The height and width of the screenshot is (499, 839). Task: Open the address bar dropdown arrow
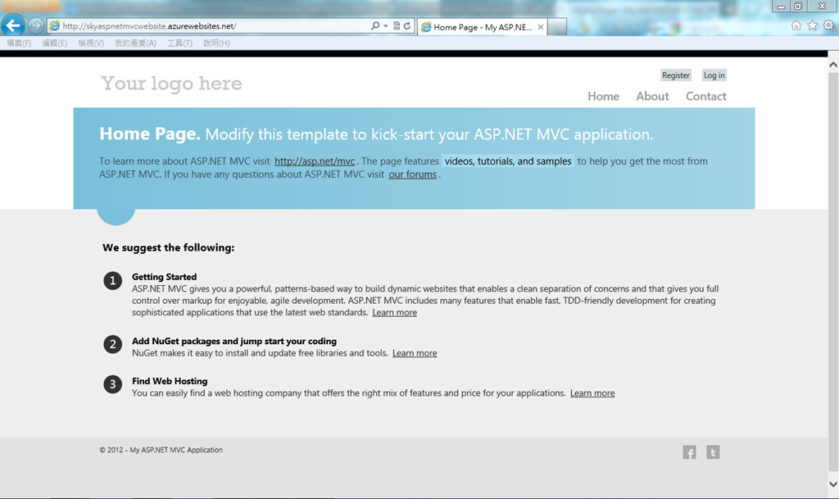pyautogui.click(x=385, y=25)
